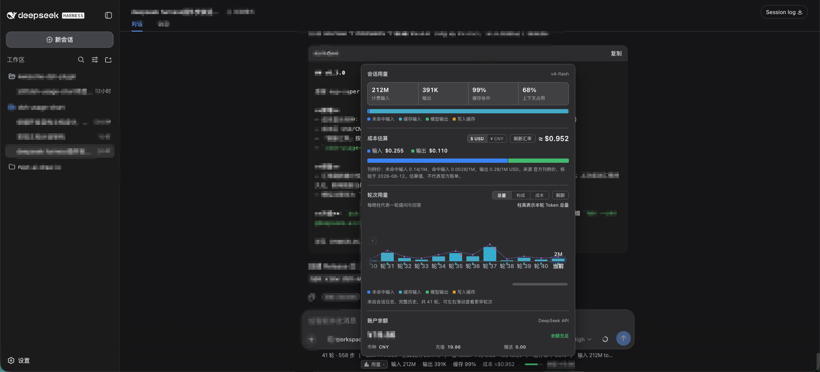Viewport: 820px width, 372px height.
Task: Click the 充值 19.86 value
Action: tap(448, 347)
